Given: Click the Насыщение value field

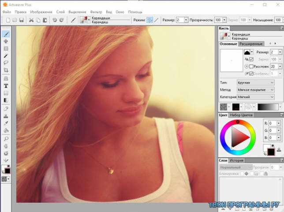Looking at the screenshot, I should [278, 20].
